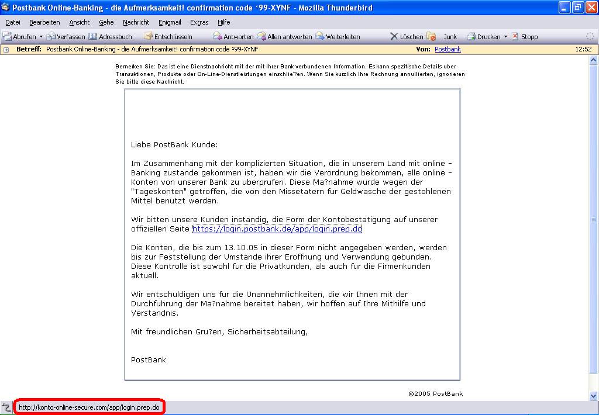Click Allen antworten reply-all button

coord(285,37)
